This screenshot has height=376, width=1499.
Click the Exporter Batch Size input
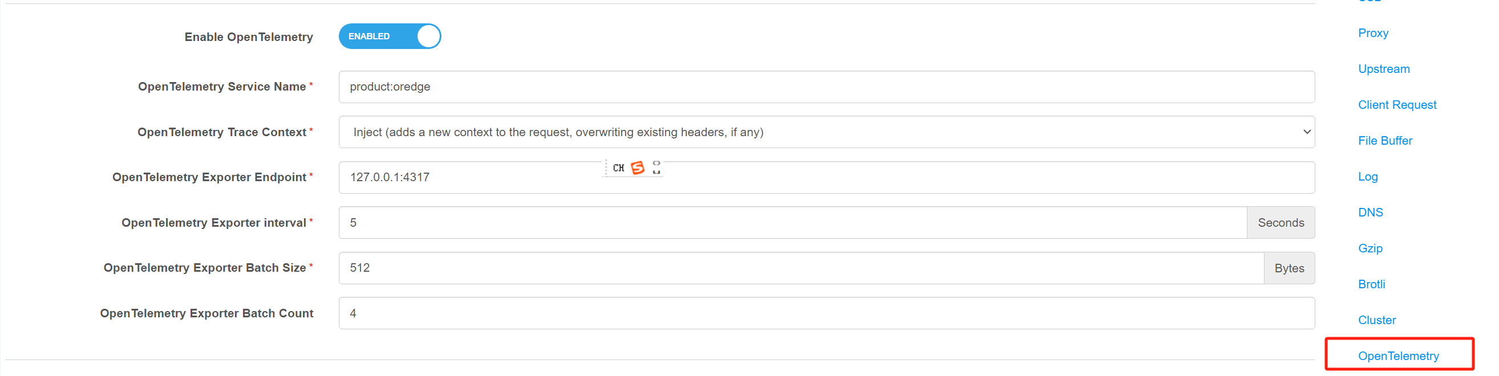[801, 268]
